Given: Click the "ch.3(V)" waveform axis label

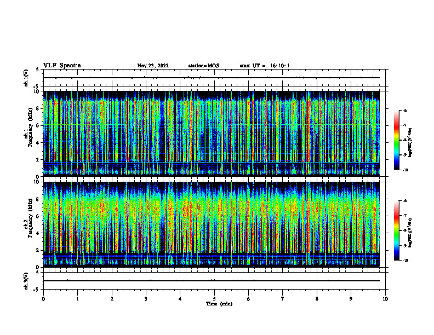Looking at the screenshot, I should point(26,281).
